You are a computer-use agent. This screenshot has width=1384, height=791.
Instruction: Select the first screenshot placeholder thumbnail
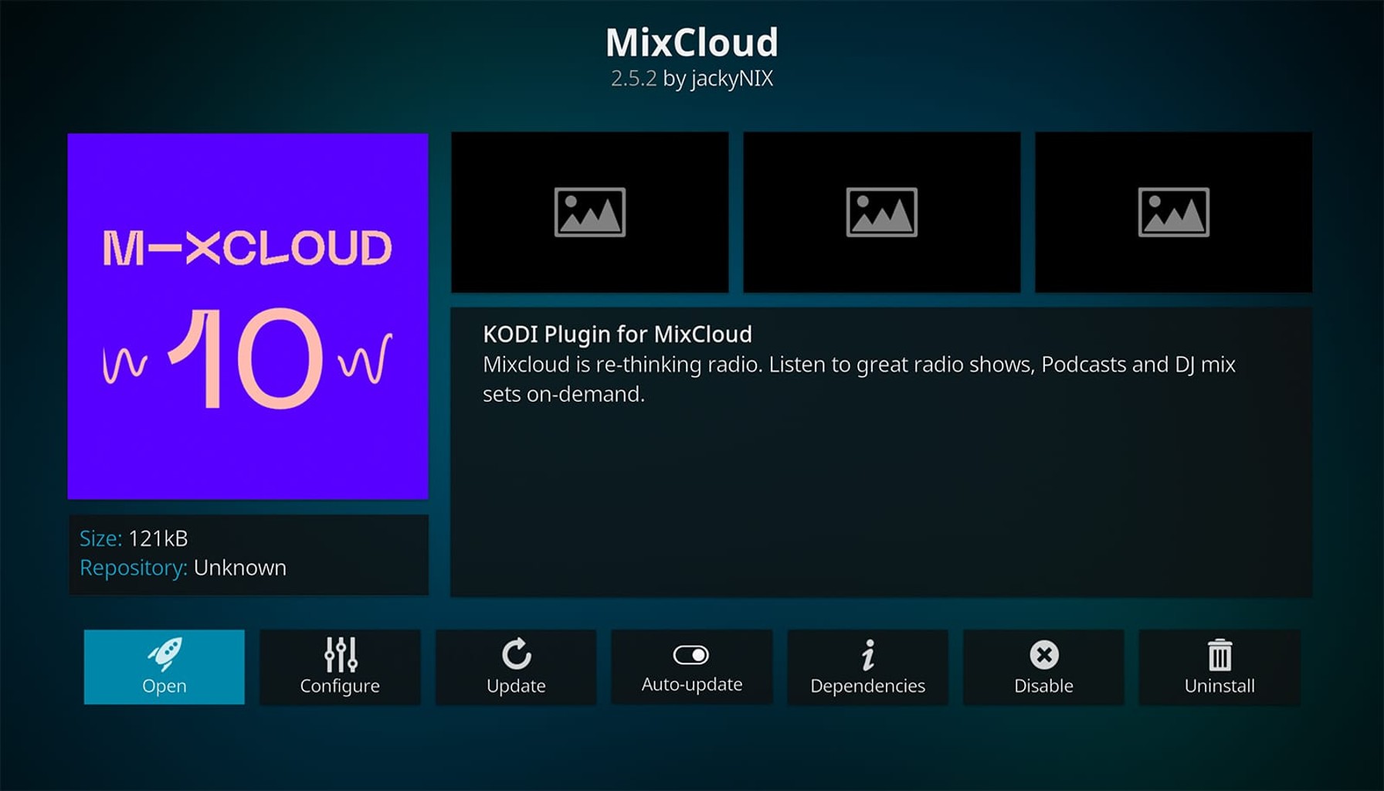coord(589,212)
